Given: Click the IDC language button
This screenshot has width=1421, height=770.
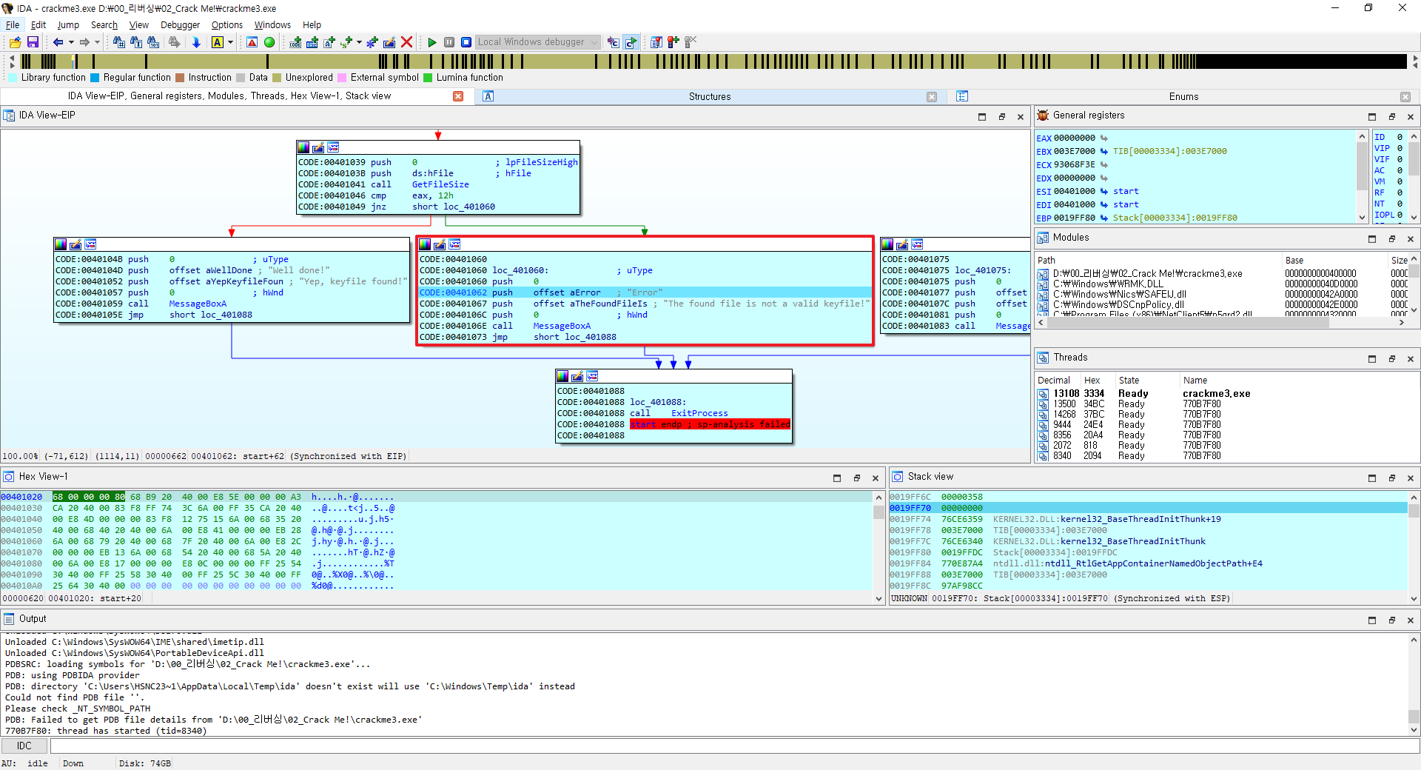Looking at the screenshot, I should [24, 746].
